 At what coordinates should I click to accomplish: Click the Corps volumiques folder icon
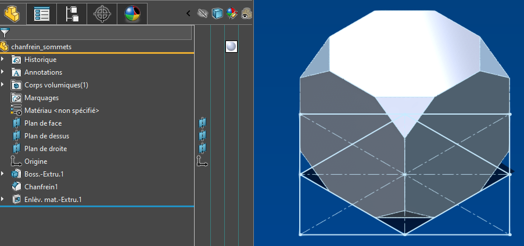[x=16, y=85]
